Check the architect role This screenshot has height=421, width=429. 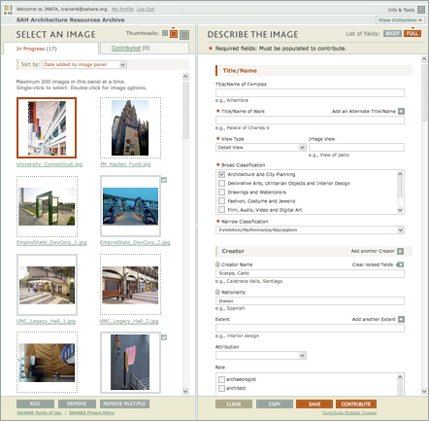221,388
